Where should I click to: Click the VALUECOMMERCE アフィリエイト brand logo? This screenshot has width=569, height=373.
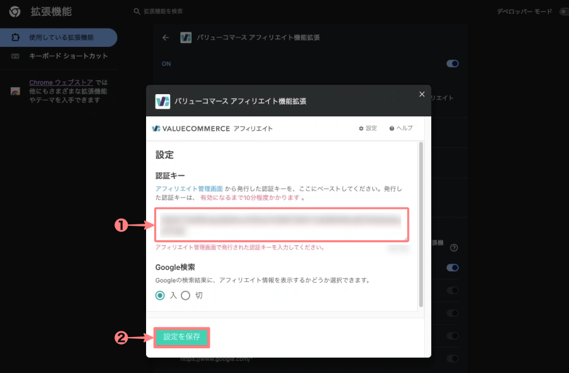212,128
